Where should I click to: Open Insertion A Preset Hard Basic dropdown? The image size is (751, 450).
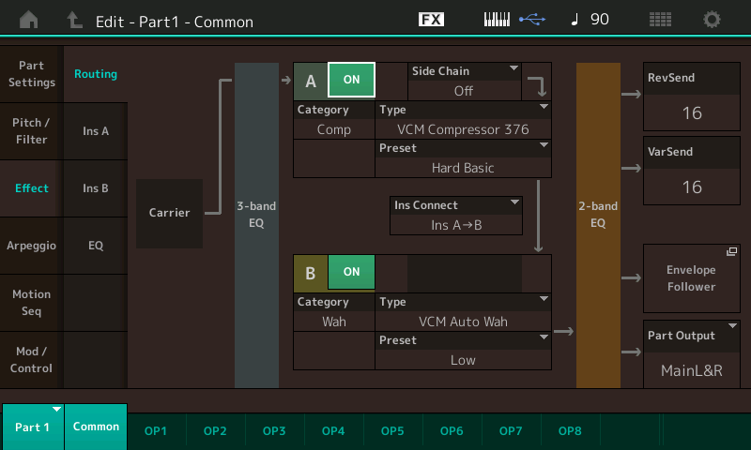(x=464, y=158)
